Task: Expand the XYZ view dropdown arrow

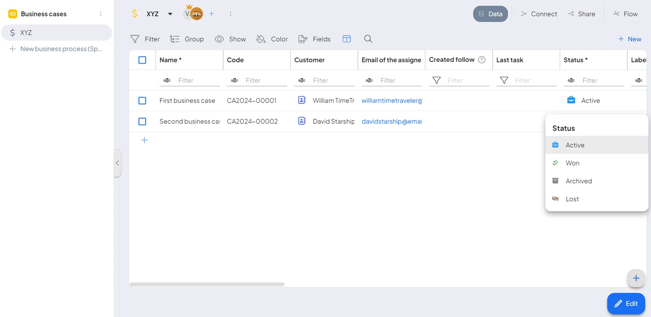Action: [x=170, y=14]
